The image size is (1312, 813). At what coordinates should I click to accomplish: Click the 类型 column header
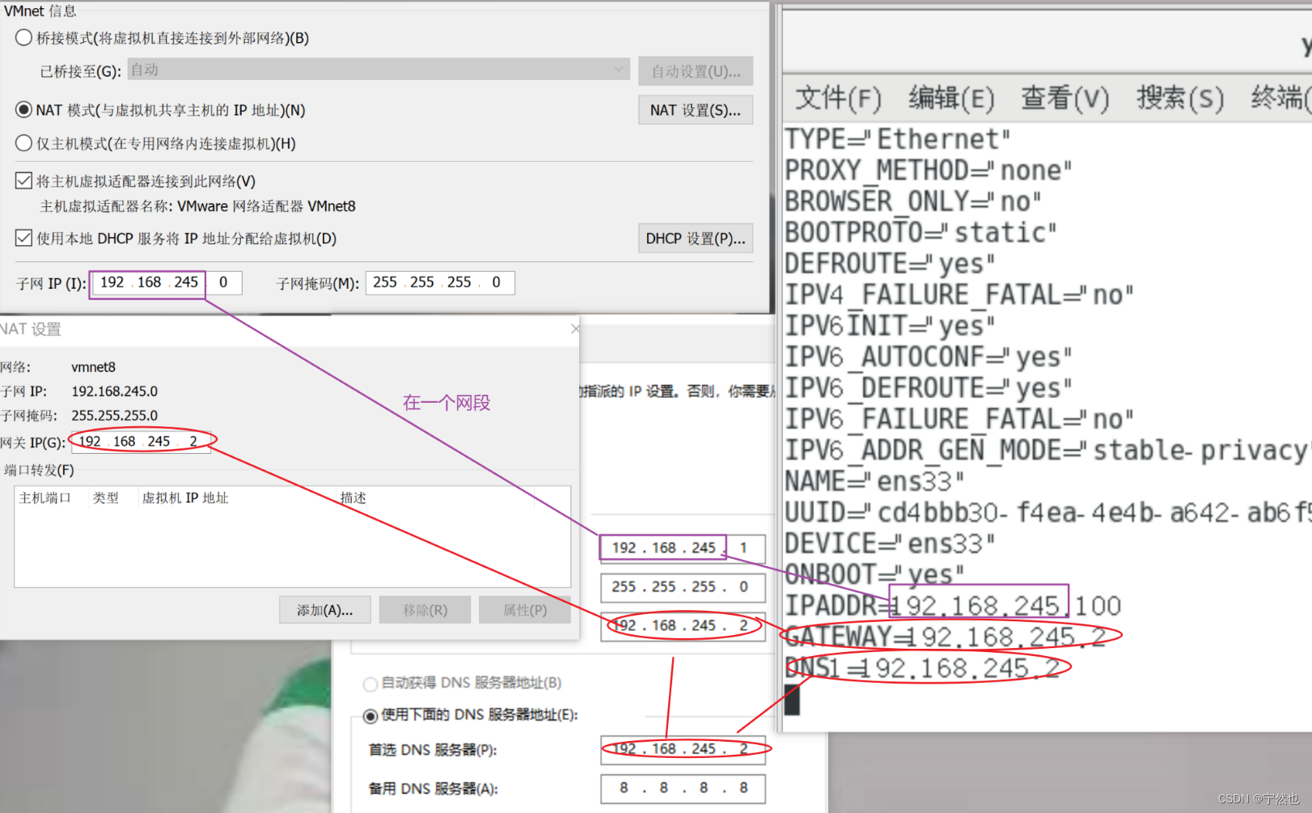106,498
